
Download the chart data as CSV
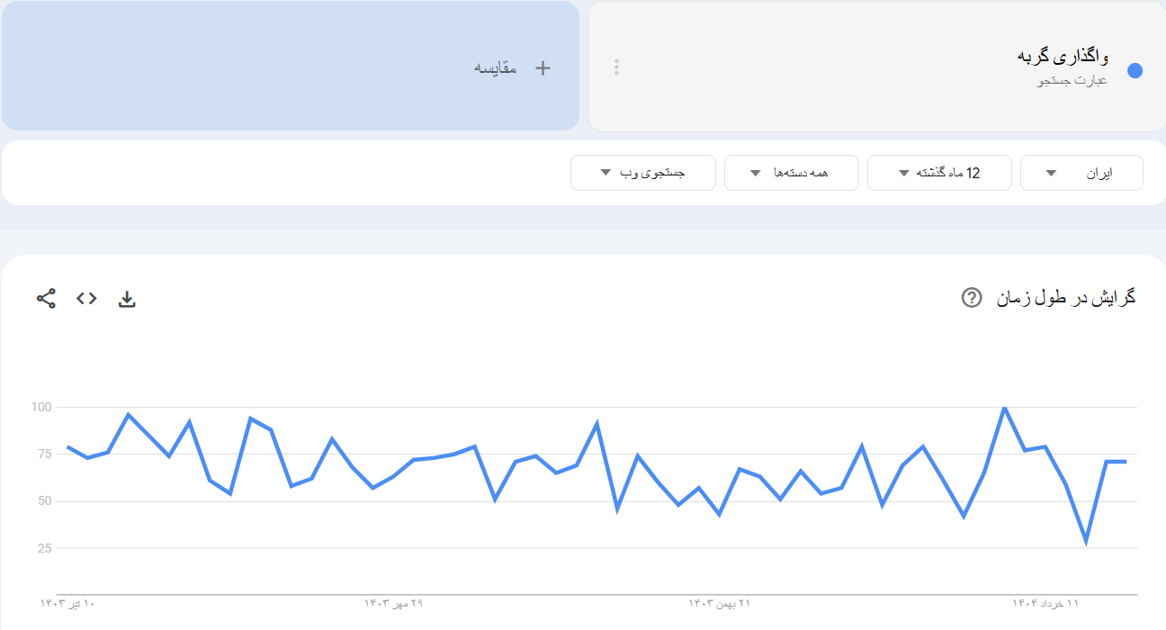(127, 300)
